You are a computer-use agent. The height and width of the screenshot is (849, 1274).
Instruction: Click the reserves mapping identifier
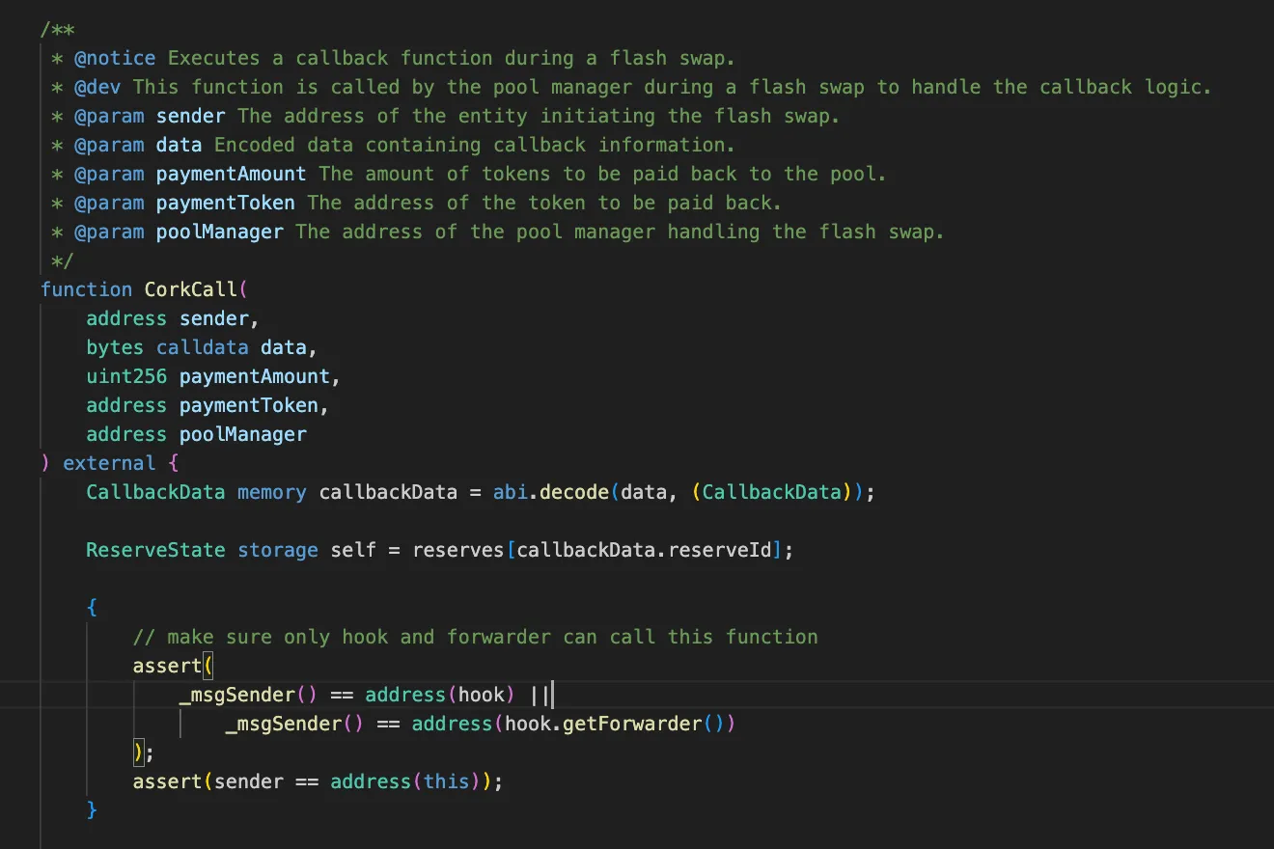coord(458,550)
